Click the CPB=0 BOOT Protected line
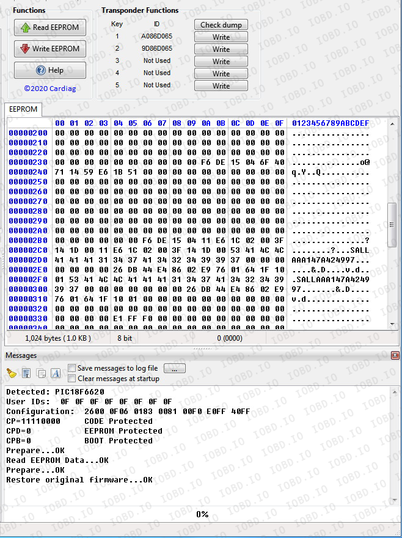Viewport: 402px width, 538px height. coord(79,440)
